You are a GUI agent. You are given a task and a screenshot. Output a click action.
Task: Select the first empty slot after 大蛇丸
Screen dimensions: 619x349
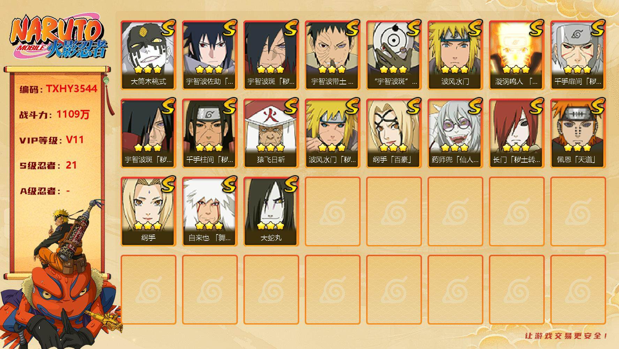tap(332, 211)
